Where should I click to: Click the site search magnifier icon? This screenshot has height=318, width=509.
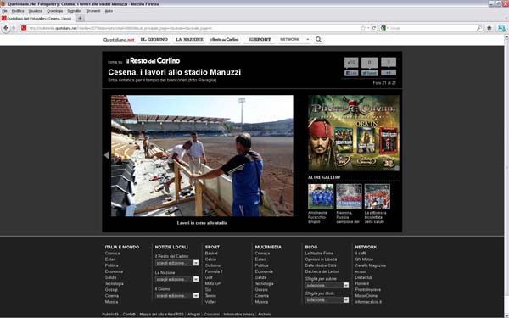click(x=318, y=40)
